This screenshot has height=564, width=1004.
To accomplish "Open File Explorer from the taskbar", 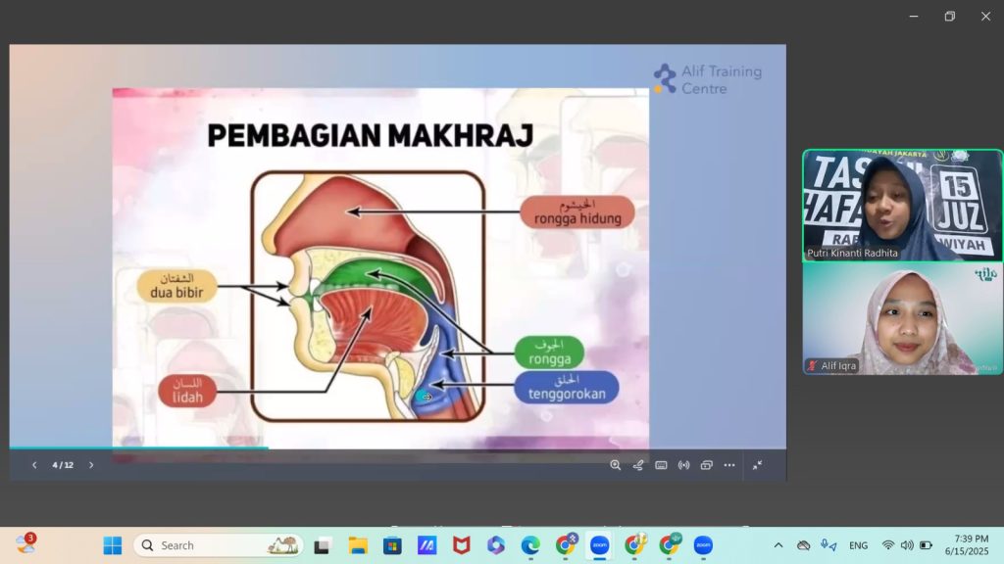I will coord(358,545).
